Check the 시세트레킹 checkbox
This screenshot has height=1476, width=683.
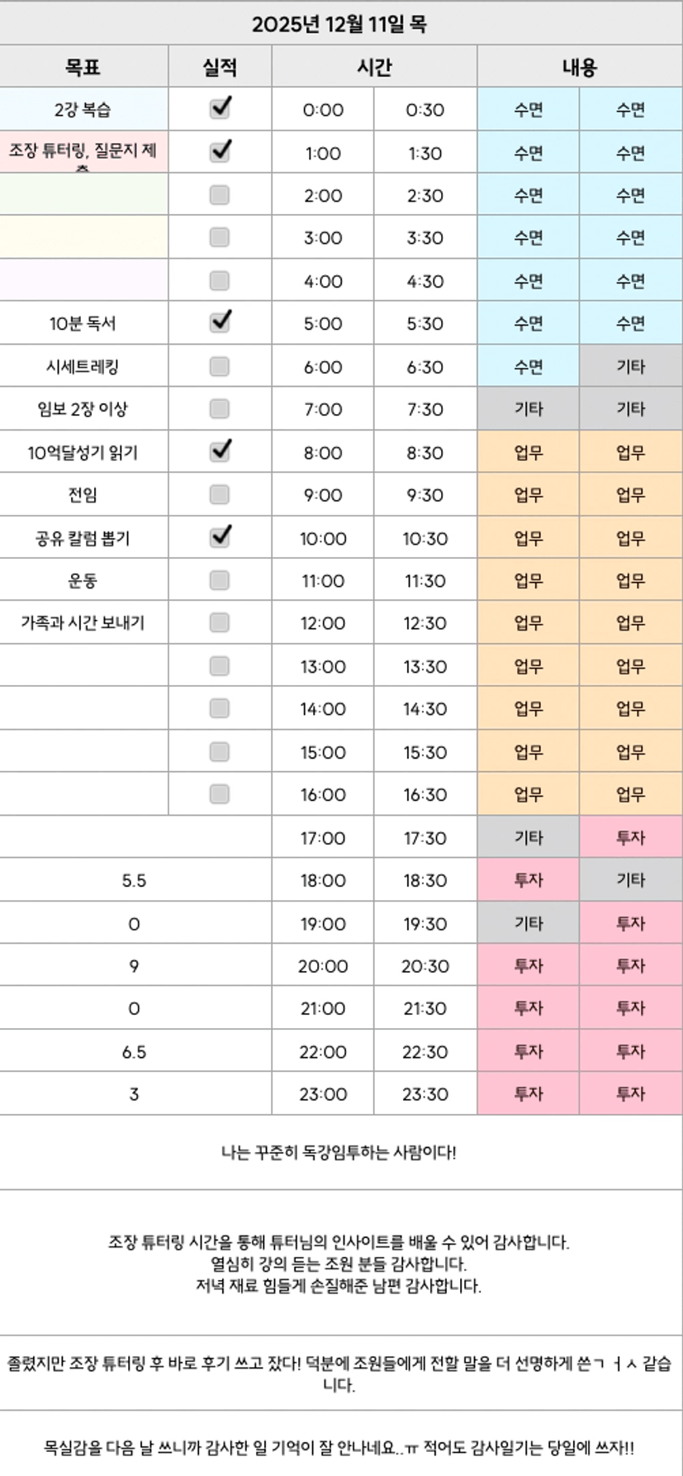pyautogui.click(x=220, y=366)
